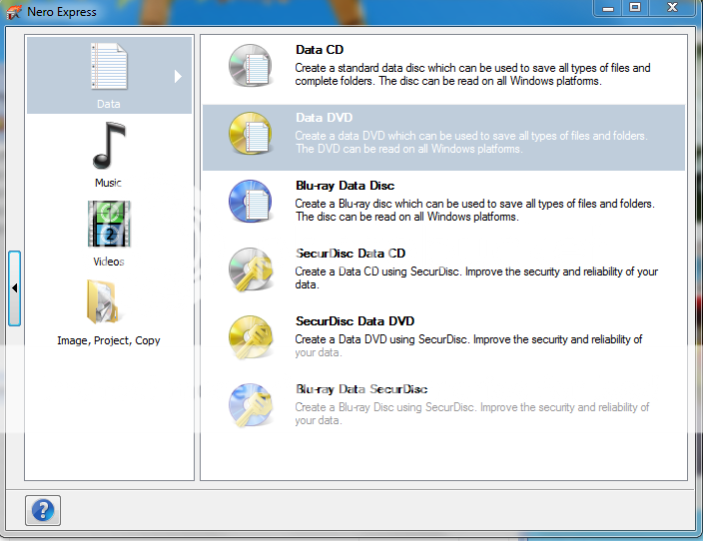The image size is (703, 541).
Task: Choose the Data DVD title
Action: pyautogui.click(x=325, y=118)
